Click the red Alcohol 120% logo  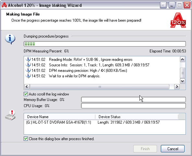pos(178,20)
